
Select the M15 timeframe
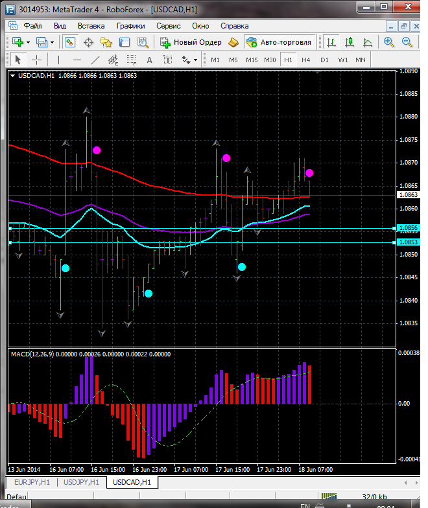tap(252, 60)
